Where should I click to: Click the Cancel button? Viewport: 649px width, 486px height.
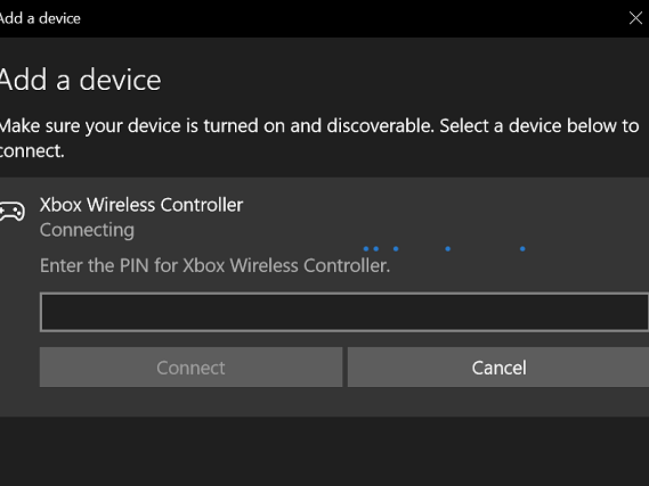pos(498,368)
